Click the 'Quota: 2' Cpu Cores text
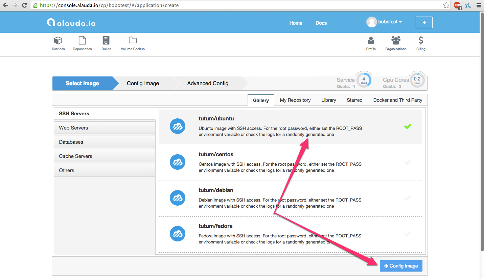Viewport: 484px width, 279px height. [392, 87]
